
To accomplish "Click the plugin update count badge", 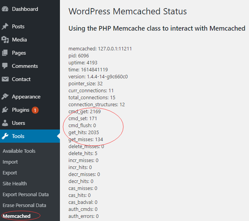I will (35, 110).
